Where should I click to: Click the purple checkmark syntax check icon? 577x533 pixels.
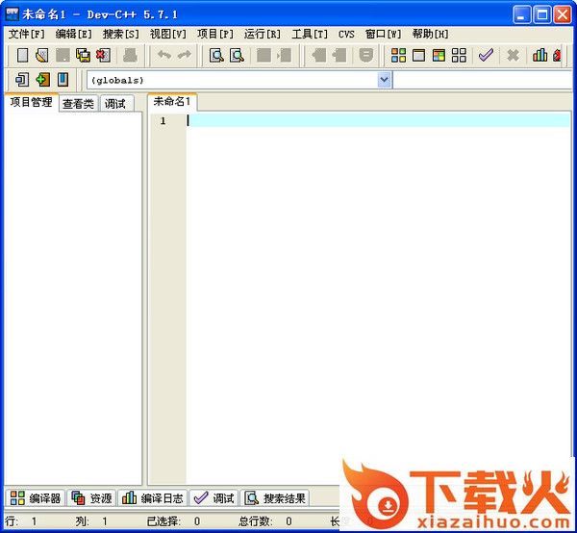pyautogui.click(x=486, y=56)
